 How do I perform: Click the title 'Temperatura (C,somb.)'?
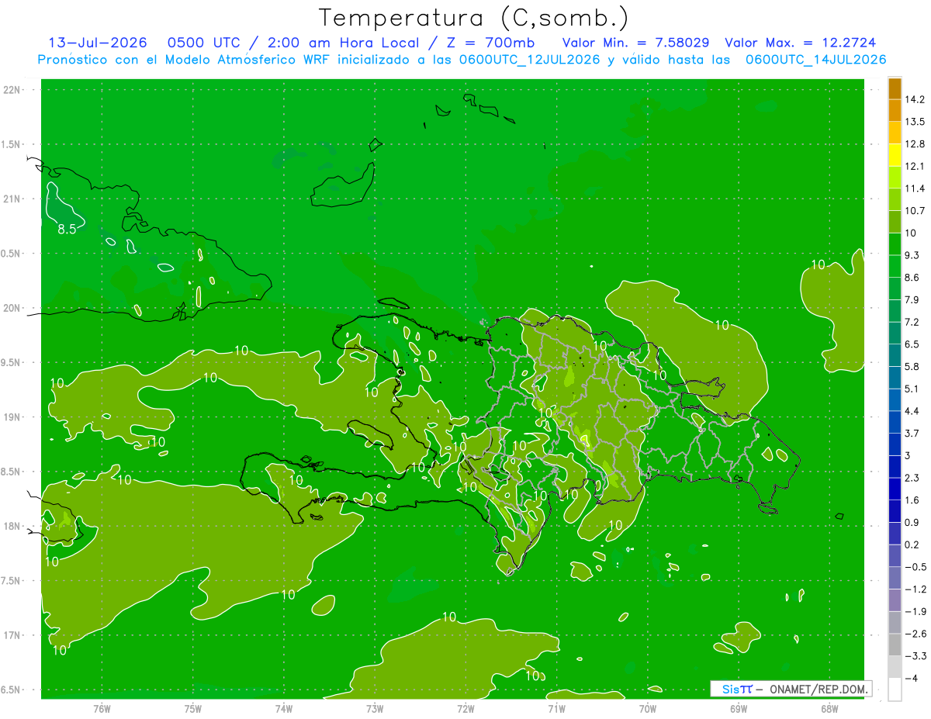pos(474,18)
